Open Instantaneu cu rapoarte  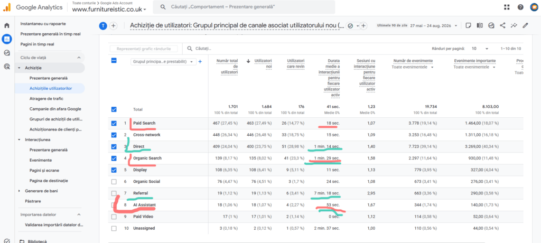coord(43,24)
